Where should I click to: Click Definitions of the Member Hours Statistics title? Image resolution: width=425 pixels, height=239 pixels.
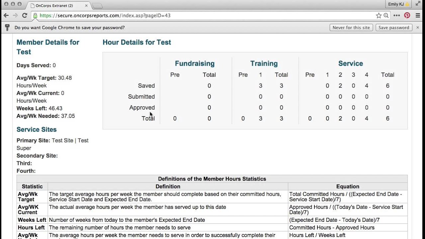point(212,179)
